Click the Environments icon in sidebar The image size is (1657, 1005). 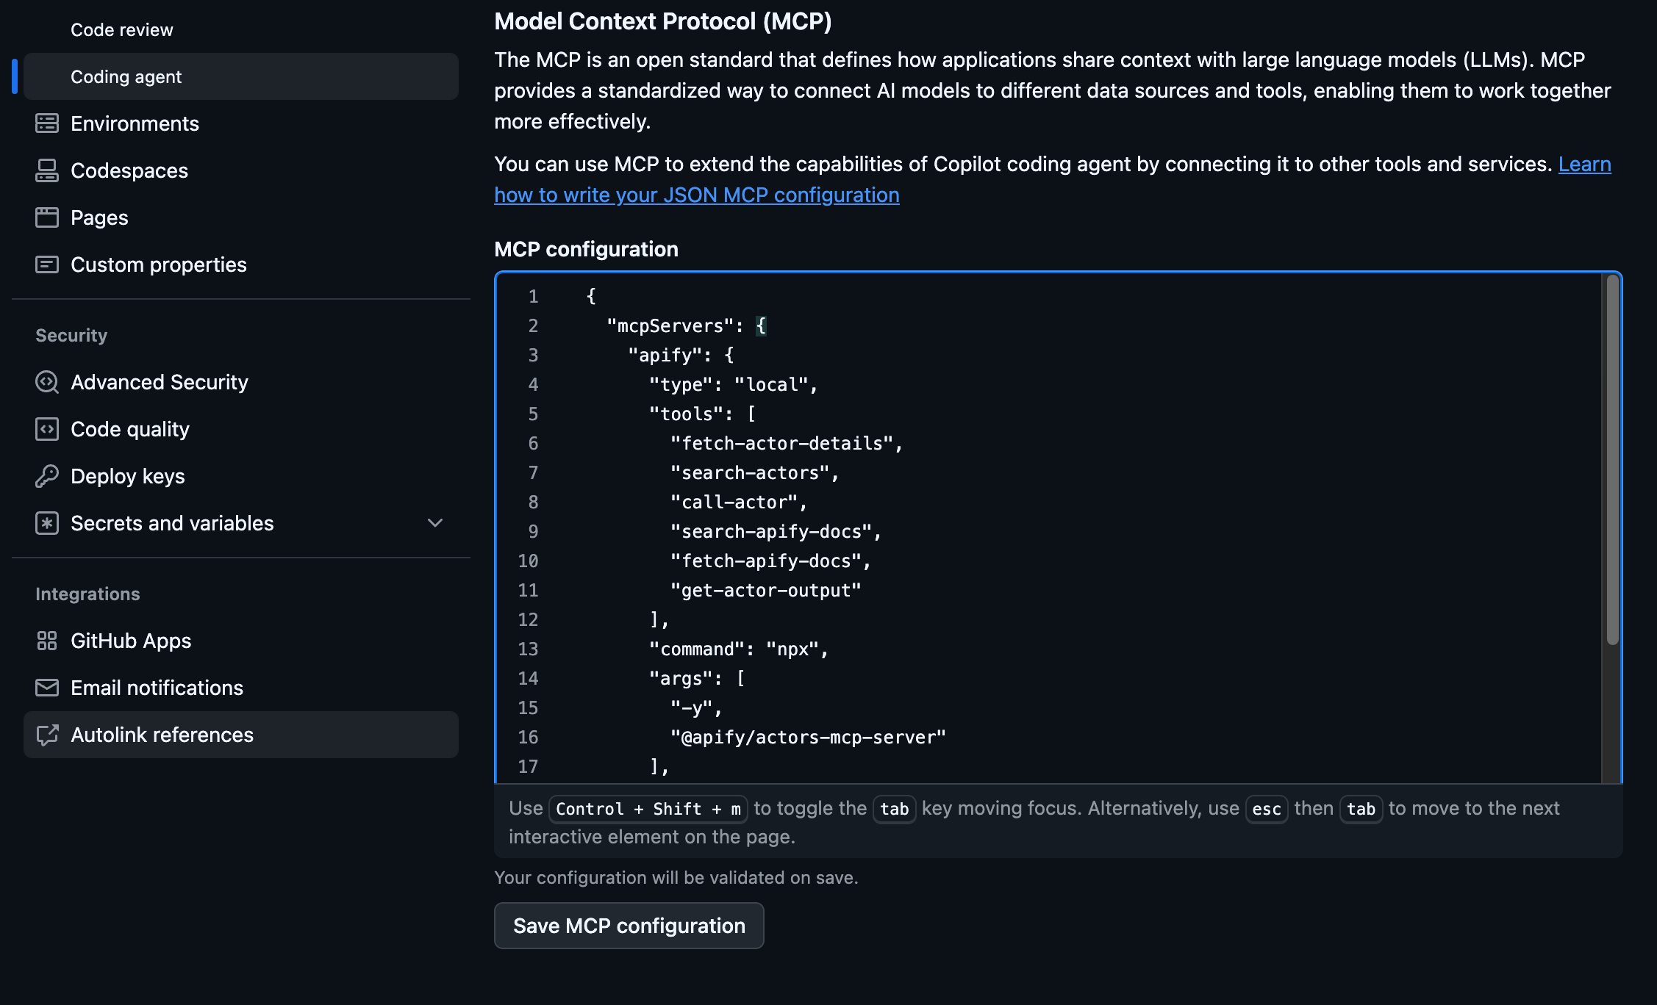pos(47,123)
